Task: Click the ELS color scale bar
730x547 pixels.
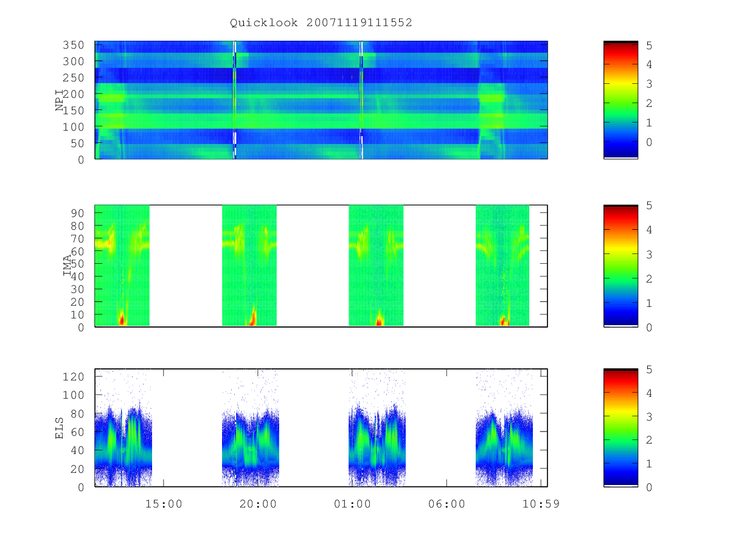Action: click(x=620, y=428)
